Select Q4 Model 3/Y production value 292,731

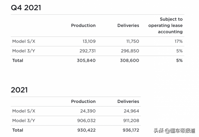click(x=85, y=51)
